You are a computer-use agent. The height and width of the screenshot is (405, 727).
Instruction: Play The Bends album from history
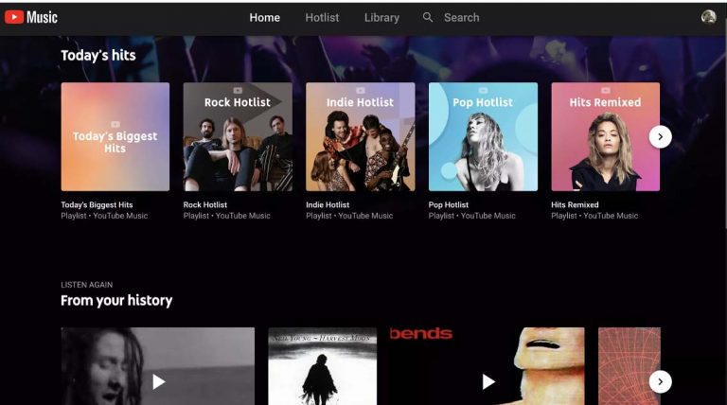[488, 382]
